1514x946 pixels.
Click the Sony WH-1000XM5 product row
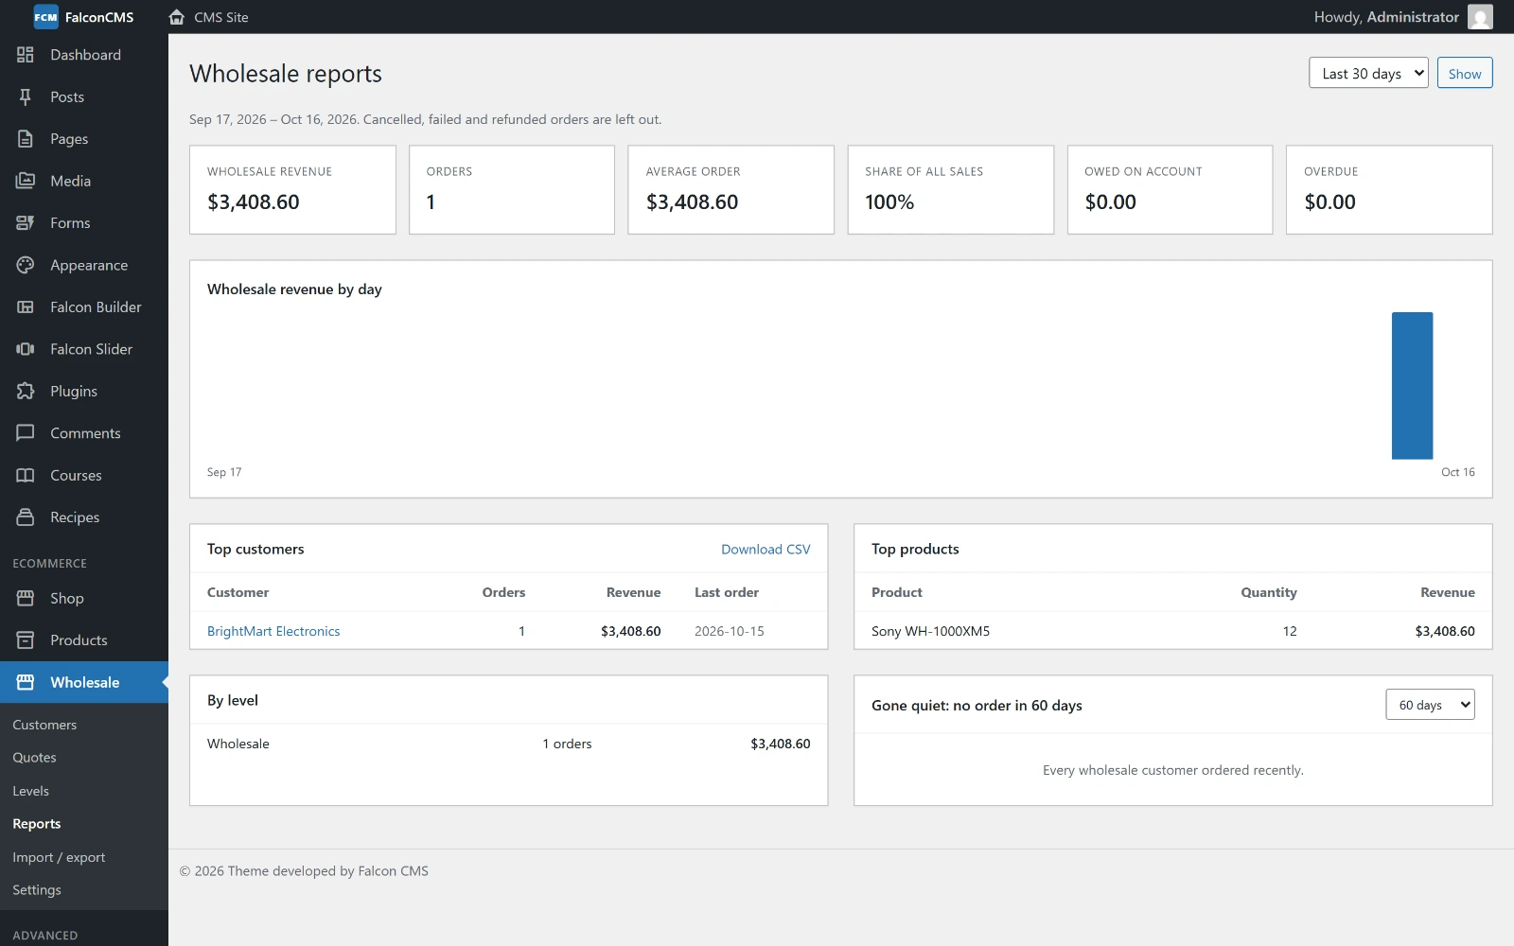(x=1173, y=631)
